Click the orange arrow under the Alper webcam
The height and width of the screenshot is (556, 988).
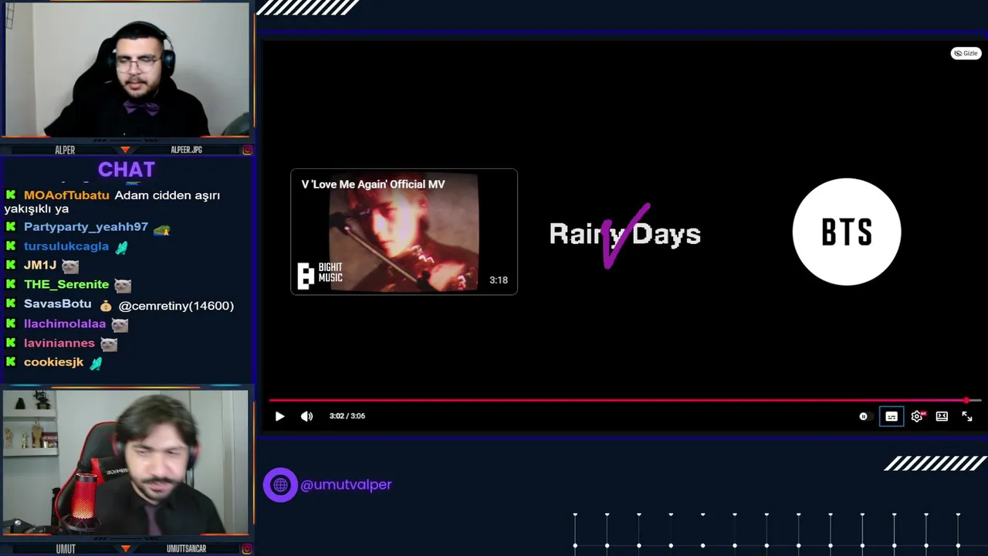[x=125, y=150]
